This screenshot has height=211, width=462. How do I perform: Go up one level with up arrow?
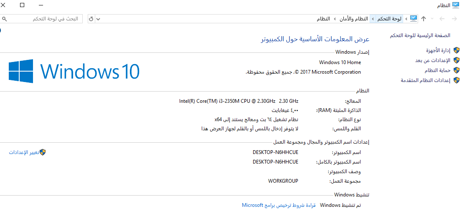point(424,19)
